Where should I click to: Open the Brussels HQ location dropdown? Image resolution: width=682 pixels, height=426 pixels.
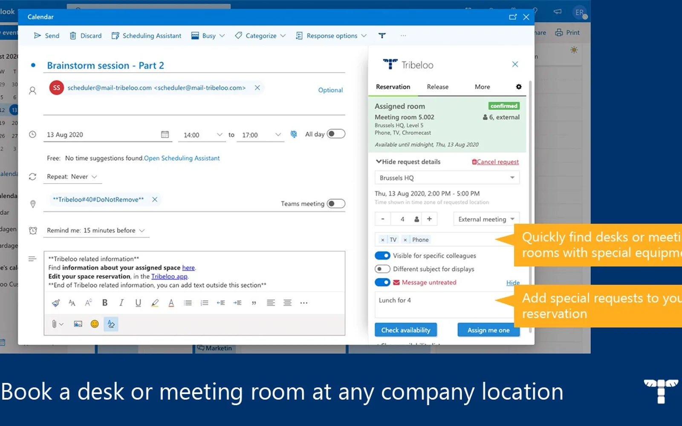click(447, 178)
